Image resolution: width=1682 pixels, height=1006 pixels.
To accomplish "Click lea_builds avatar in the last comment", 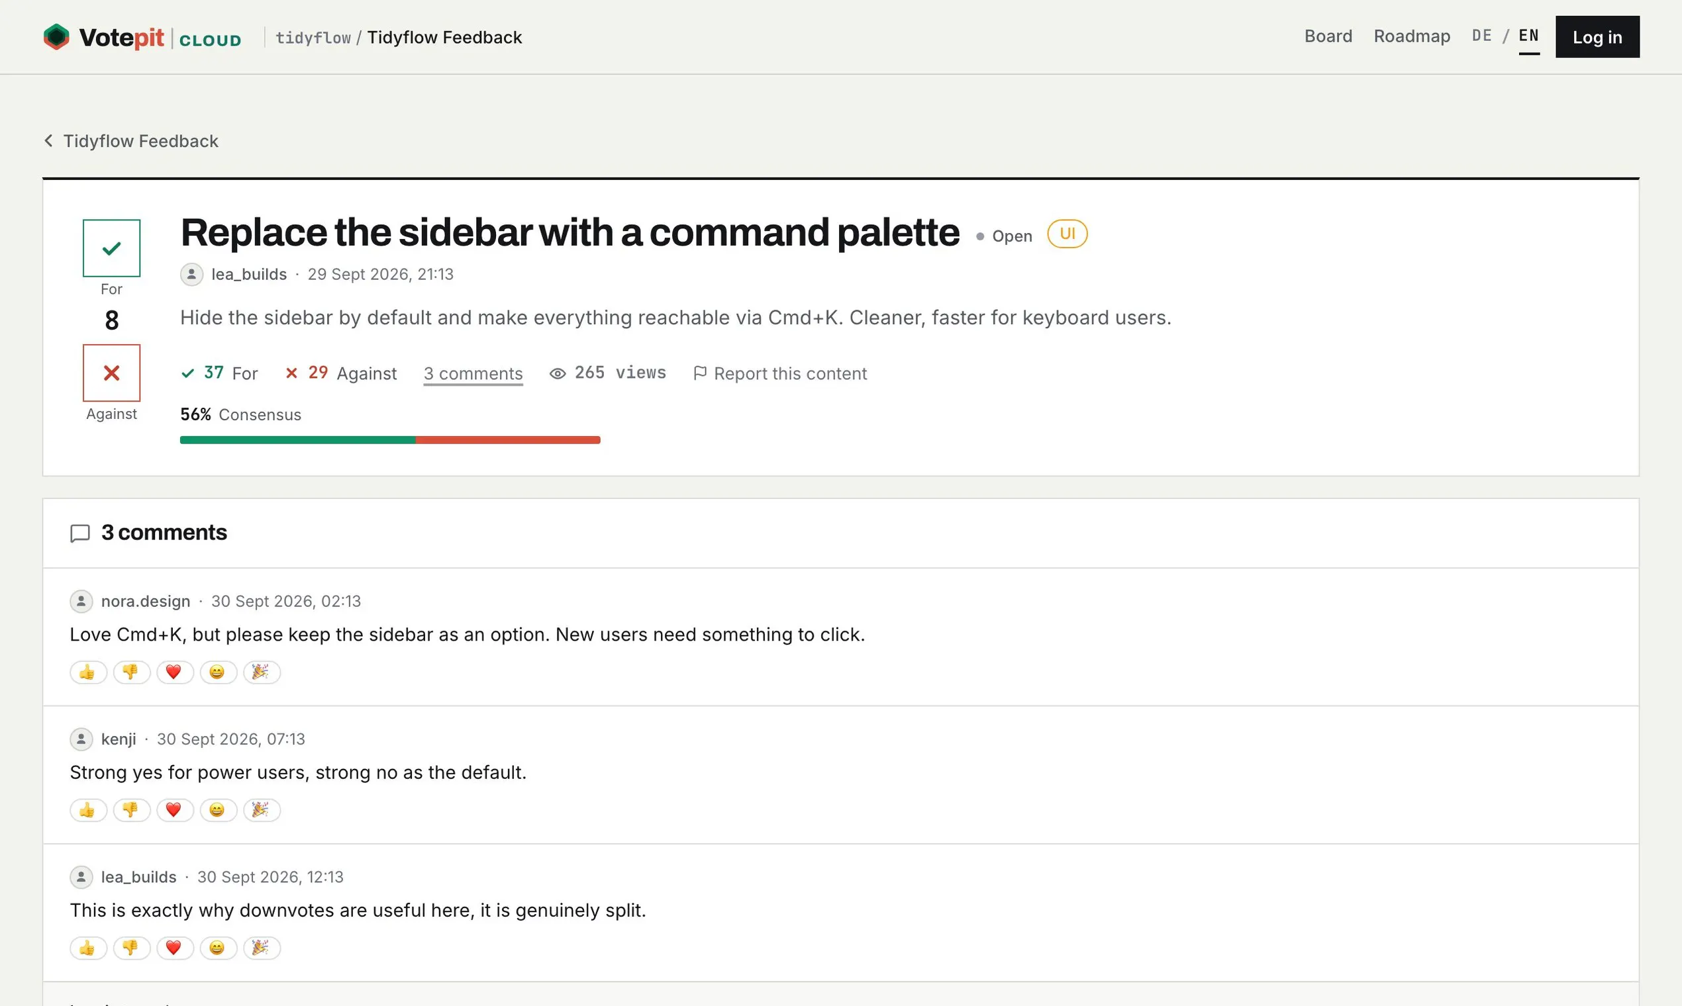I will click(81, 877).
